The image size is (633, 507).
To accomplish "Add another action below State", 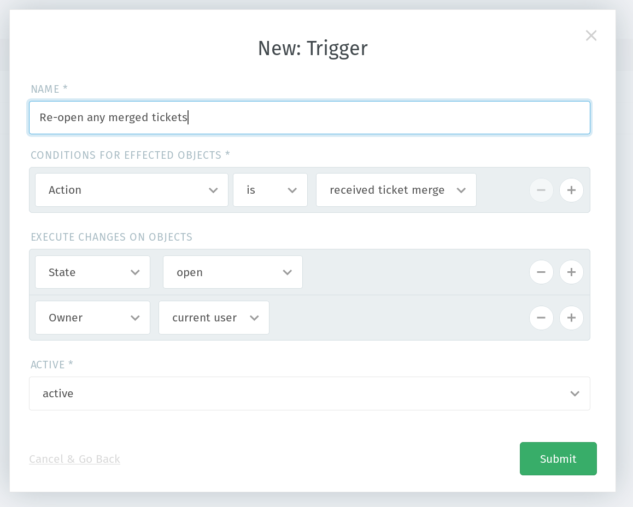I will [x=571, y=272].
